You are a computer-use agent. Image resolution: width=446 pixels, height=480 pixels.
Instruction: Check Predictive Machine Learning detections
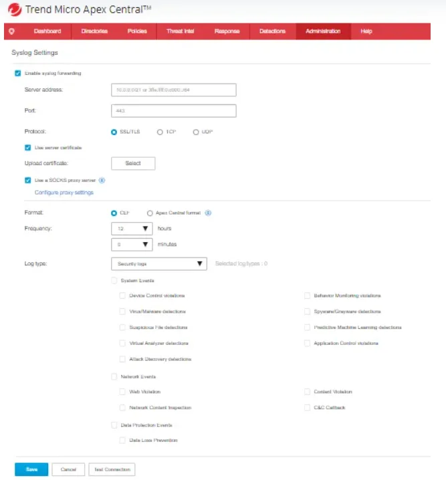pos(307,328)
